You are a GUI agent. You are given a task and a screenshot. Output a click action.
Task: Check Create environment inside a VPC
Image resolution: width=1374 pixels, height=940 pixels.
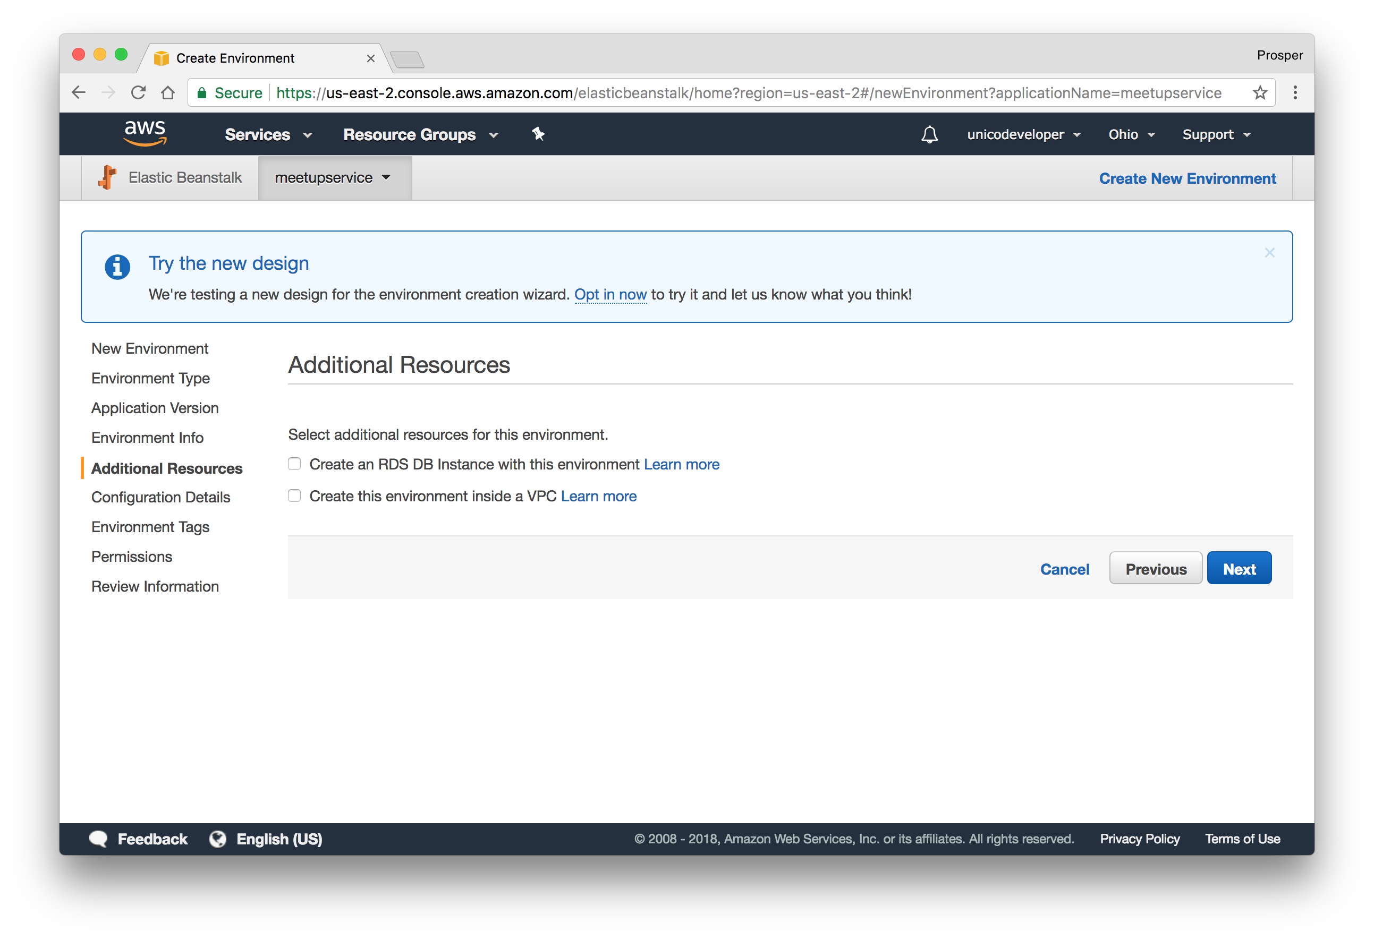tap(294, 495)
